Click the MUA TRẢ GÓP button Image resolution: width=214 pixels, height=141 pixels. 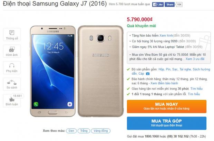tap(166, 123)
